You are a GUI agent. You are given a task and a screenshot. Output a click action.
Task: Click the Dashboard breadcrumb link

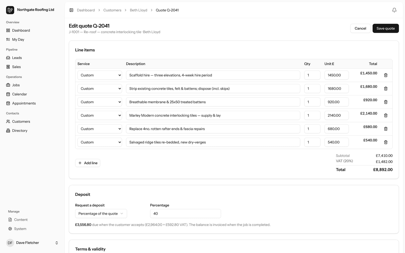86,10
